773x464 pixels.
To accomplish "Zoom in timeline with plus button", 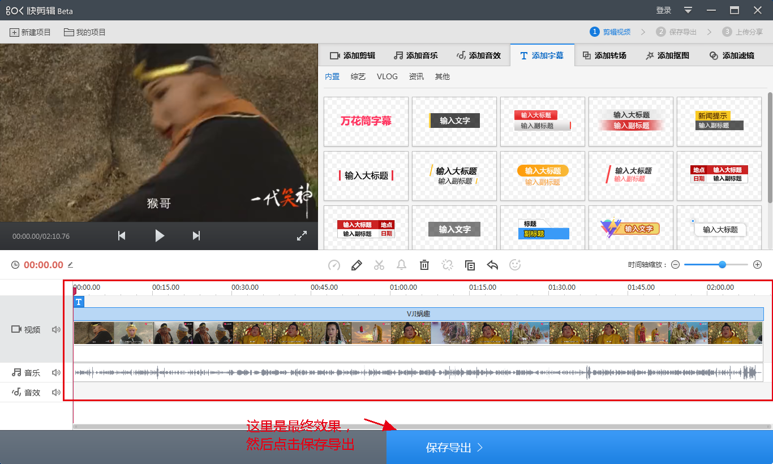I will 758,265.
